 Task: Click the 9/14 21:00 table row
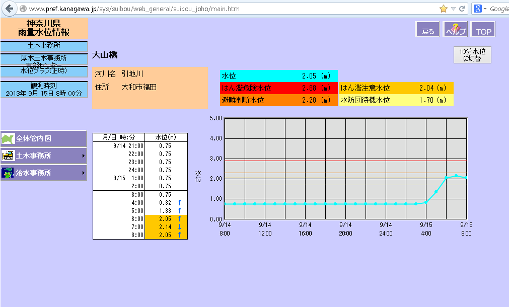click(140, 146)
